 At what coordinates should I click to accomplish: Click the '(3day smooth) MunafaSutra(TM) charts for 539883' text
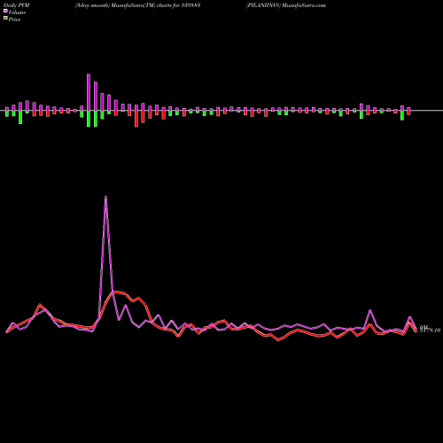137,5
